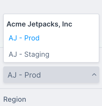Choose the second item, AJ - Staging
Viewport: 102px width, 106px height.
(x=51, y=54)
